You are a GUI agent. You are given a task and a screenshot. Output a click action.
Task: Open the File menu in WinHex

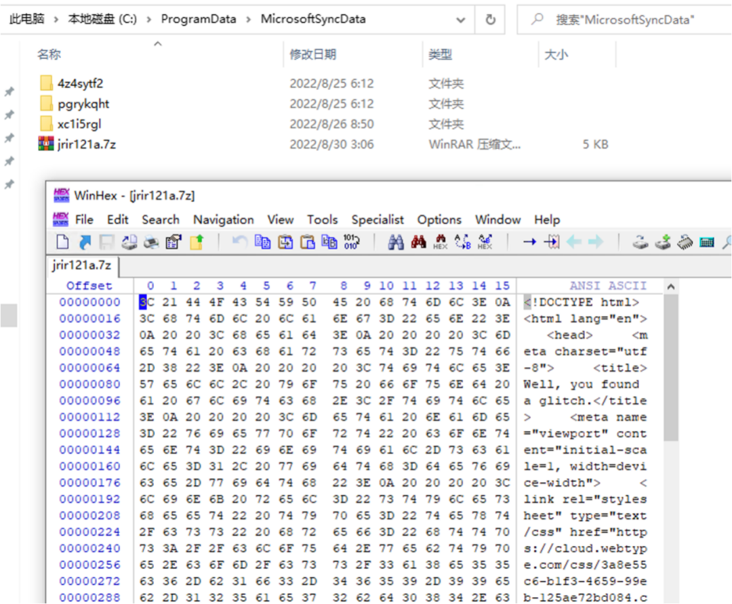click(84, 219)
